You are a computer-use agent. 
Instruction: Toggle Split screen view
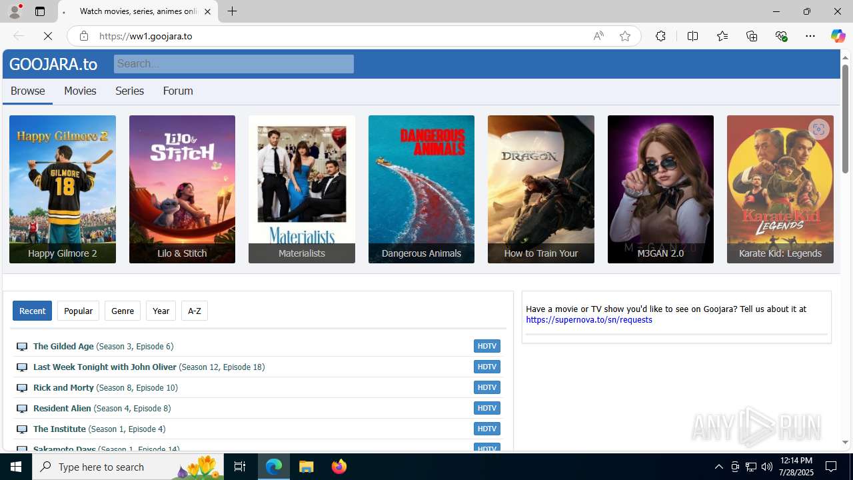click(692, 36)
